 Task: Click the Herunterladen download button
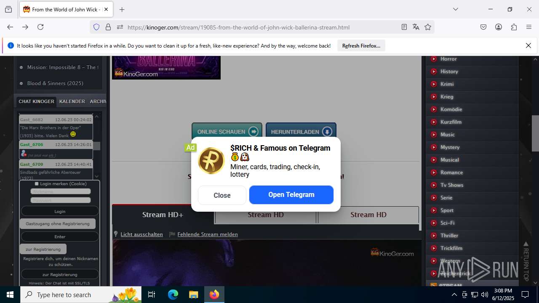click(x=301, y=132)
